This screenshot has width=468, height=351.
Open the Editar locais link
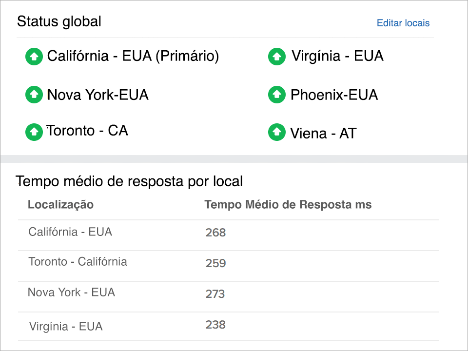[x=403, y=23]
